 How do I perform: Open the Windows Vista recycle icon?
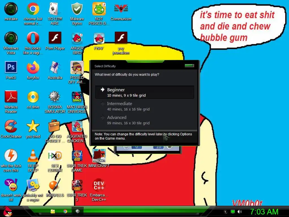[x=11, y=38]
